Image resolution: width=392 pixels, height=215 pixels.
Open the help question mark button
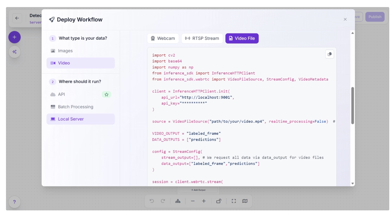point(14,202)
